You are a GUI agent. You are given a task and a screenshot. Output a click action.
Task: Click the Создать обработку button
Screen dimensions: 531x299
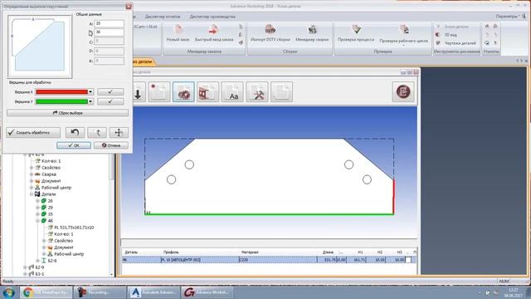33,133
